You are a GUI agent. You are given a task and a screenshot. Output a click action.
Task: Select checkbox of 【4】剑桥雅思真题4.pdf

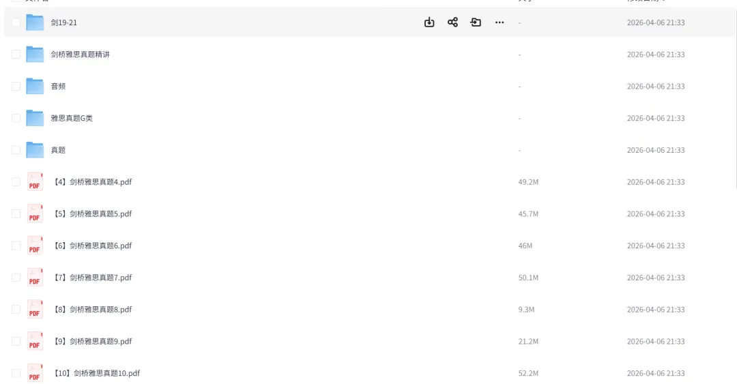pyautogui.click(x=16, y=182)
